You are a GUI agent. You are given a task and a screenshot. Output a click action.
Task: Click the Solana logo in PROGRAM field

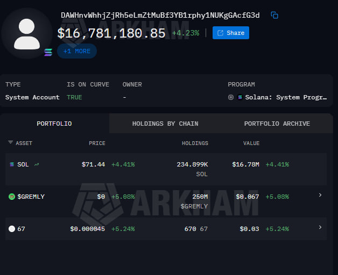pyautogui.click(x=240, y=97)
